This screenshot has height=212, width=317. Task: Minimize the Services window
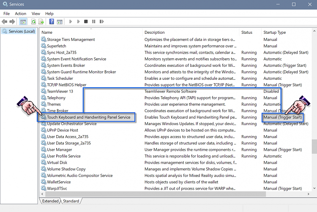pos(278,4)
